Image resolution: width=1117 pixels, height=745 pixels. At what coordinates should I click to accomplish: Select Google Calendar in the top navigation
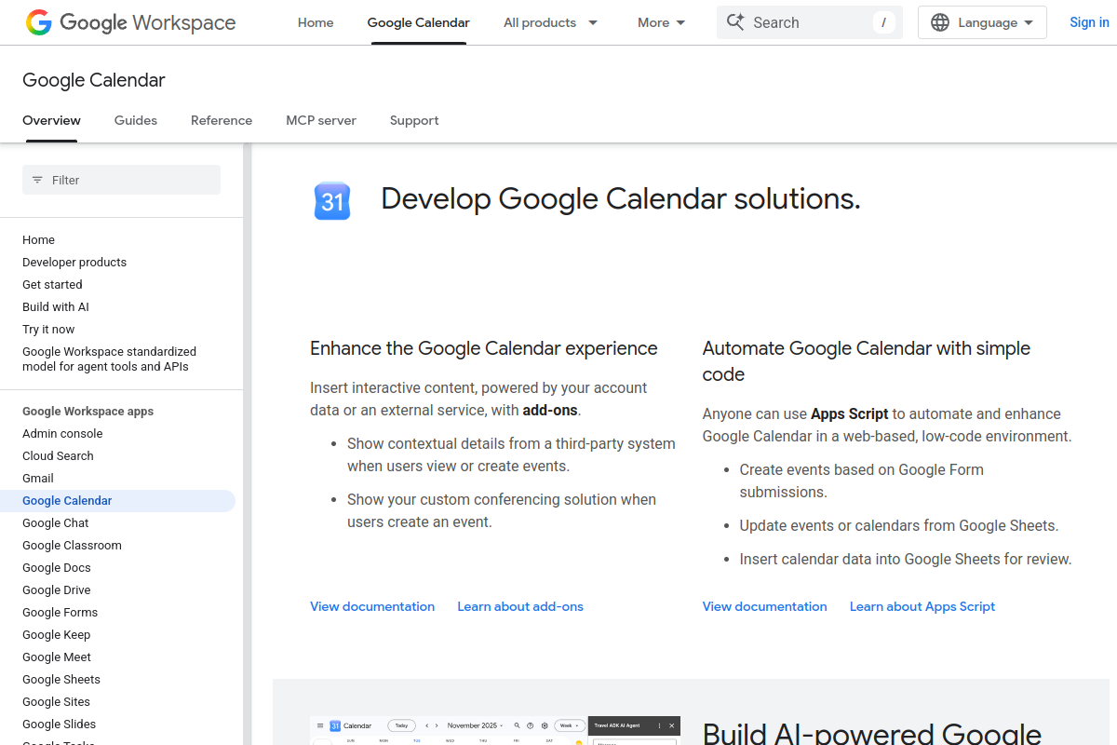tap(419, 22)
